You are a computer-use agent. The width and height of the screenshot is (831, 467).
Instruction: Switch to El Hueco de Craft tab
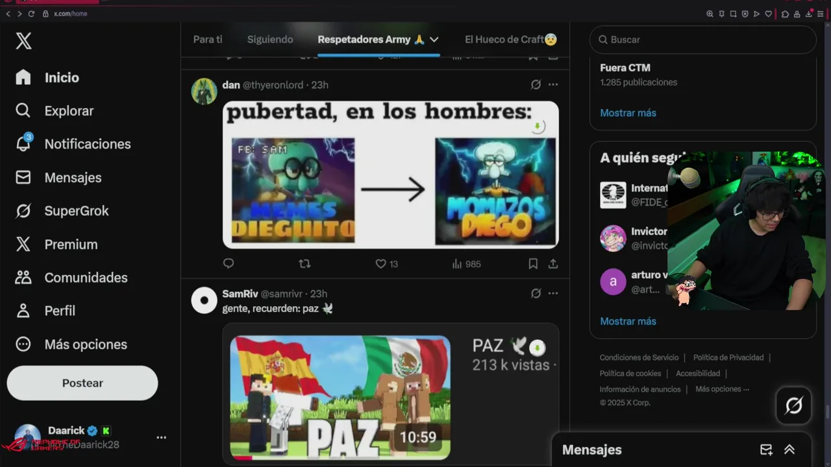point(511,40)
